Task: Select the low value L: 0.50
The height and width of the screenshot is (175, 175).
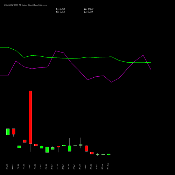Action: [x=89, y=12]
